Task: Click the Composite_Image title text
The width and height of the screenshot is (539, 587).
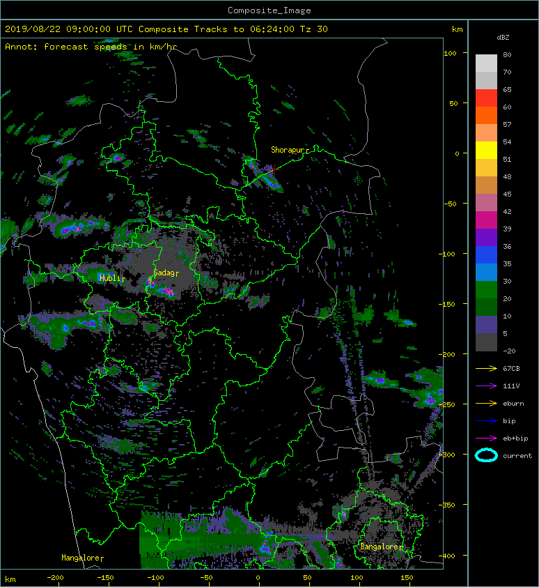Action: (x=269, y=10)
